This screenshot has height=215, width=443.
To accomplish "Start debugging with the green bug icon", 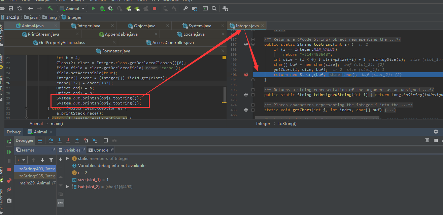I will pyautogui.click(x=102, y=8).
